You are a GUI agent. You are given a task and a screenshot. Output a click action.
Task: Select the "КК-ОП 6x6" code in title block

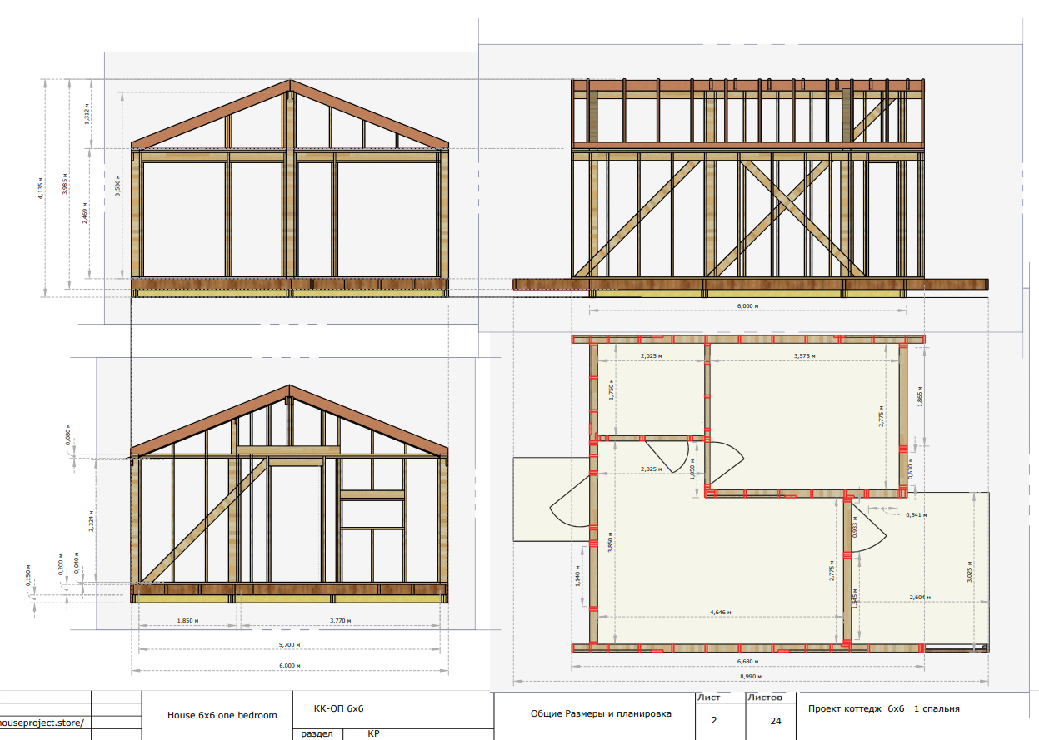coord(339,709)
